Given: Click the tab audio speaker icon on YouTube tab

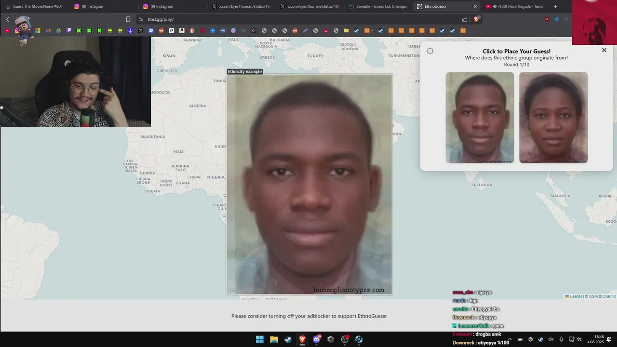Looking at the screenshot, I should [494, 6].
